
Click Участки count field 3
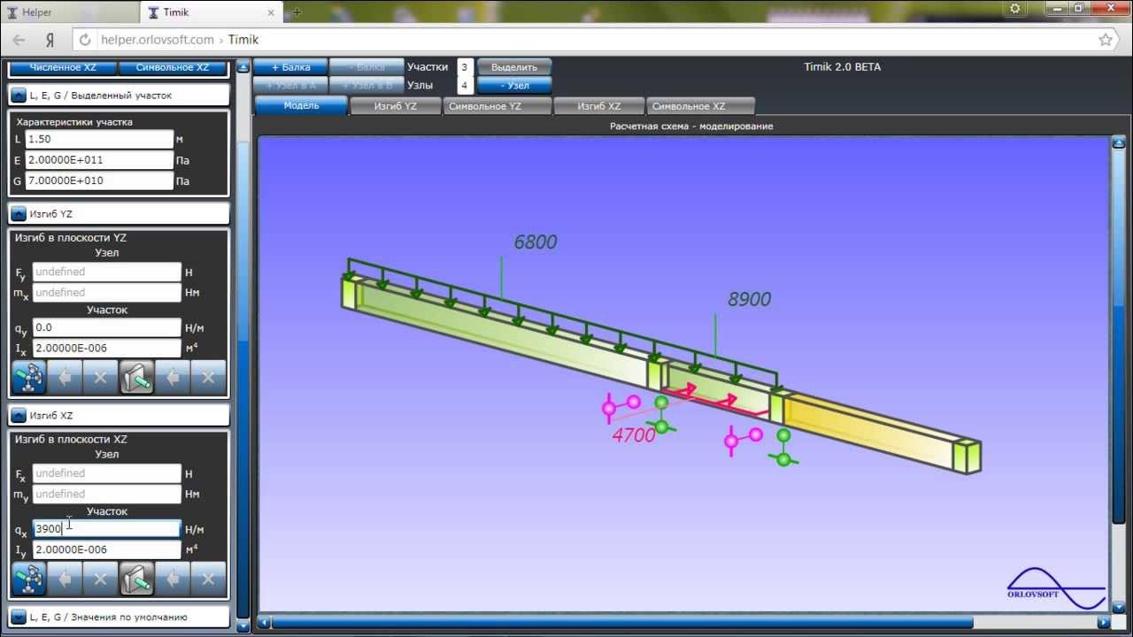465,67
